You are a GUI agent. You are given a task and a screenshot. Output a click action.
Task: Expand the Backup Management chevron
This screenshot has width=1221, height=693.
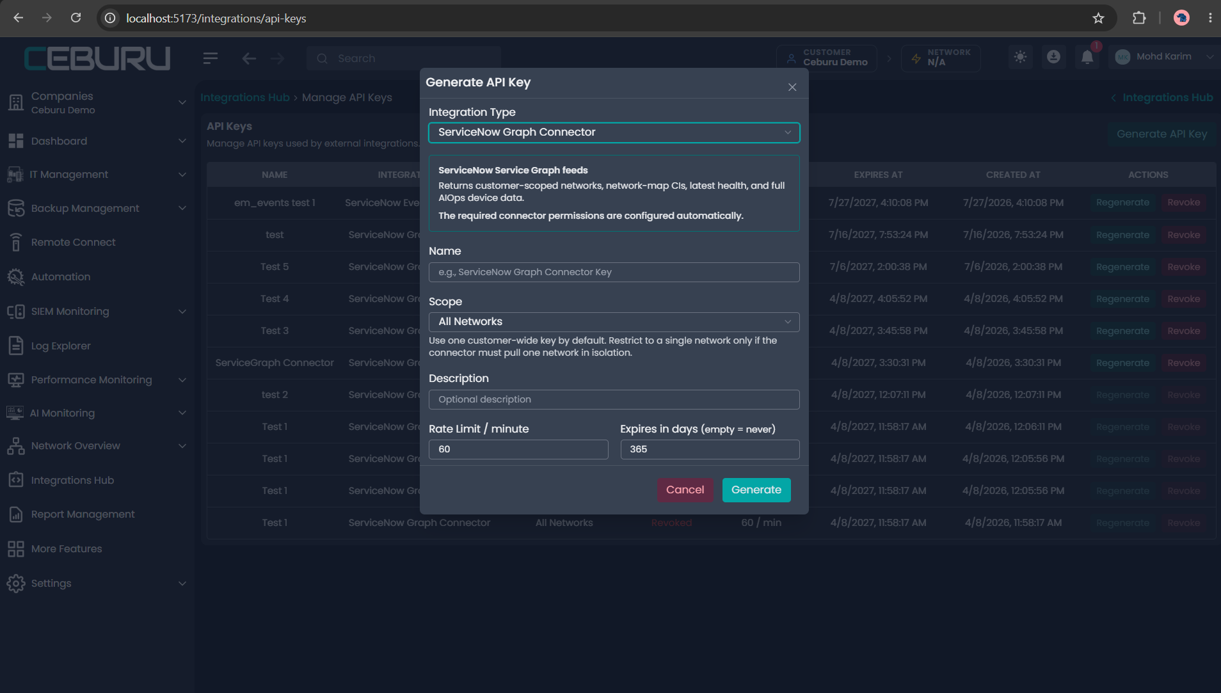182,208
